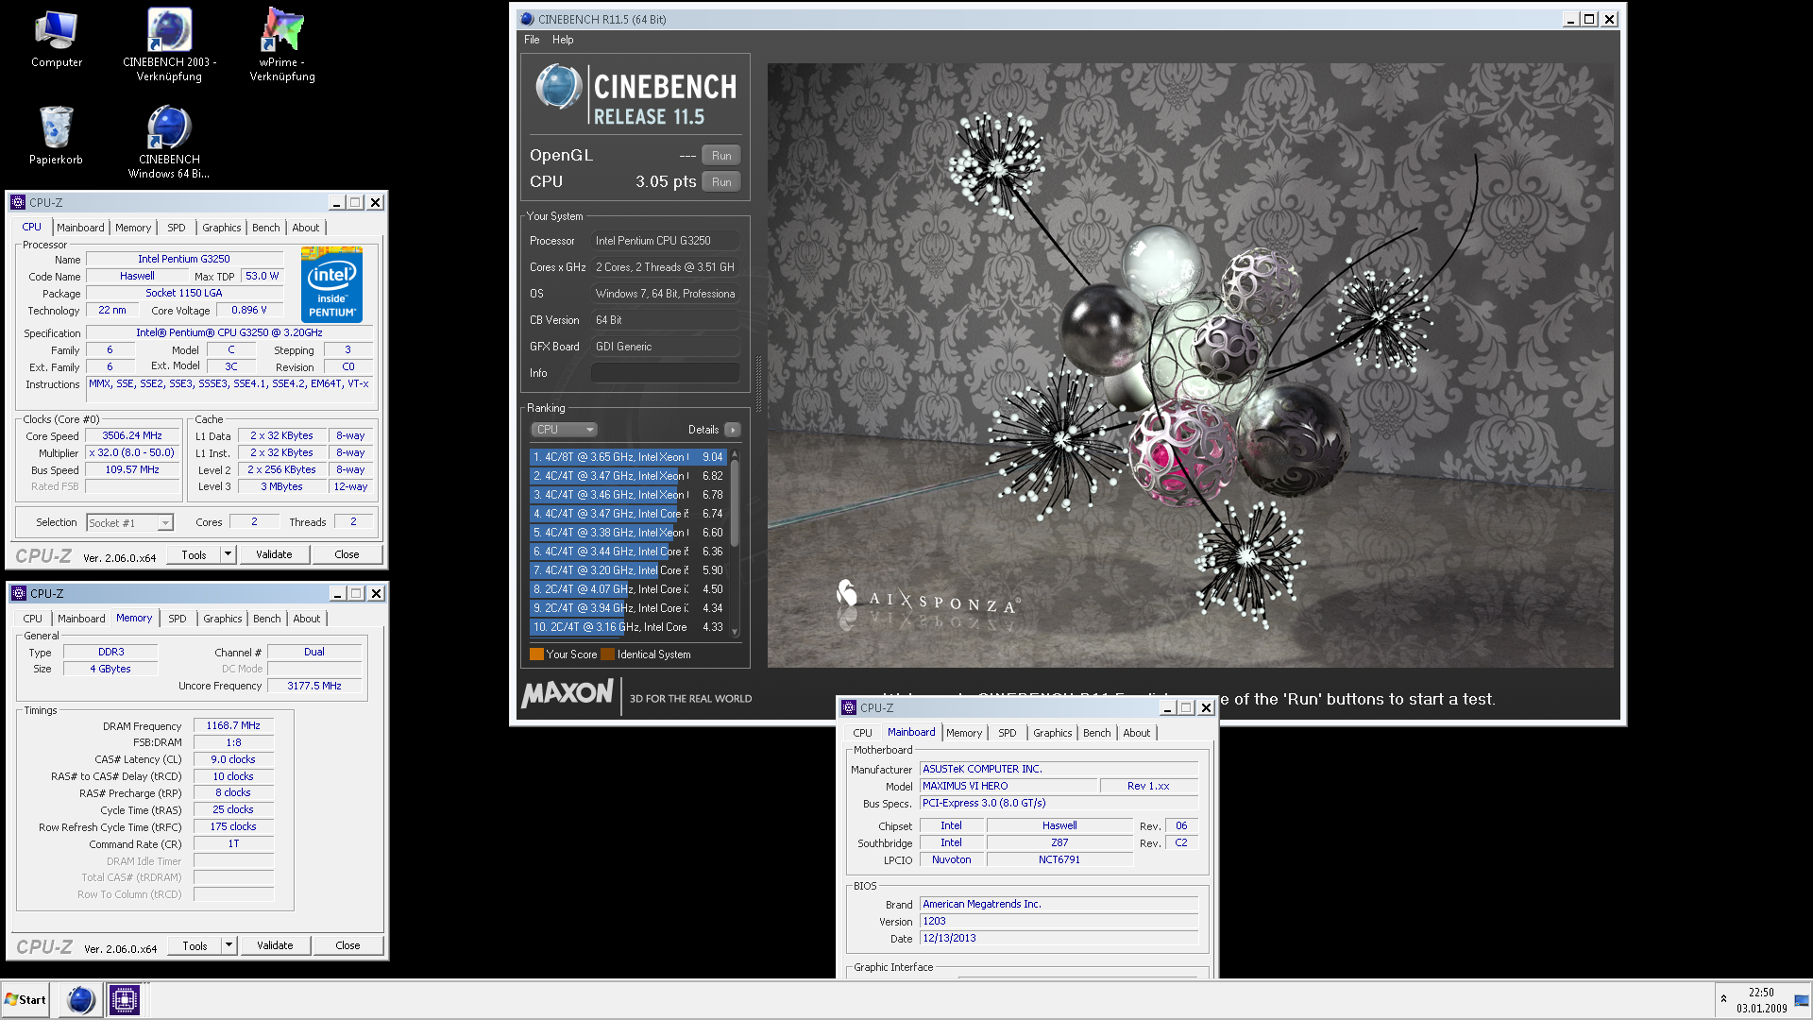This screenshot has width=1813, height=1020.
Task: Show hidden system tray icons arrow
Action: point(1723,998)
